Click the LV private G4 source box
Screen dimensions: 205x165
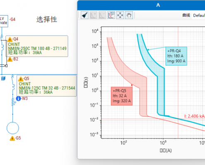[4, 21]
